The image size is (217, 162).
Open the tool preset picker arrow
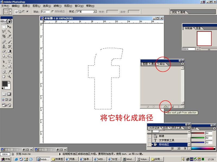tap(10, 12)
